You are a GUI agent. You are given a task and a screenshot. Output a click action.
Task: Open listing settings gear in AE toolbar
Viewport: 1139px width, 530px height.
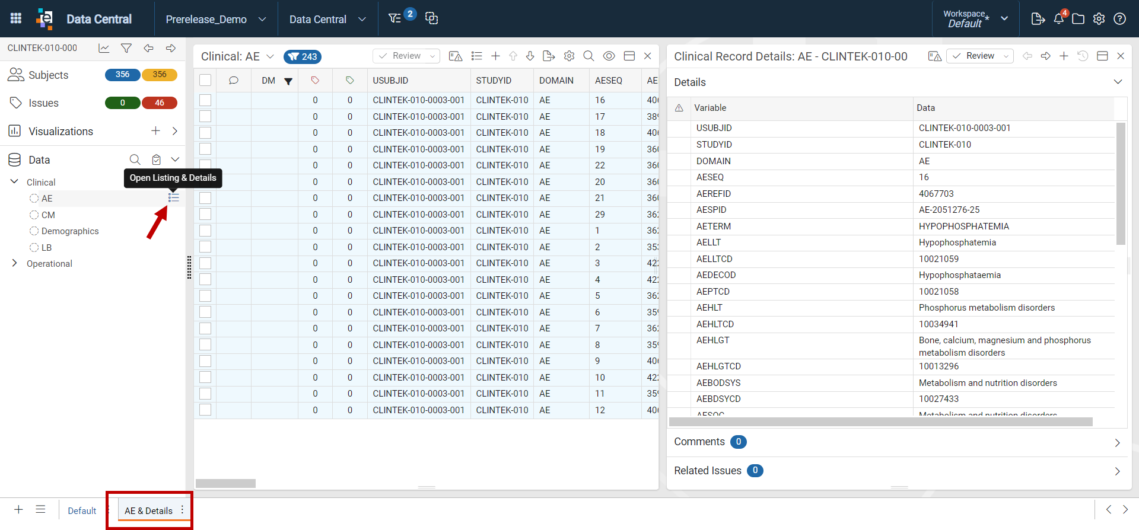569,56
